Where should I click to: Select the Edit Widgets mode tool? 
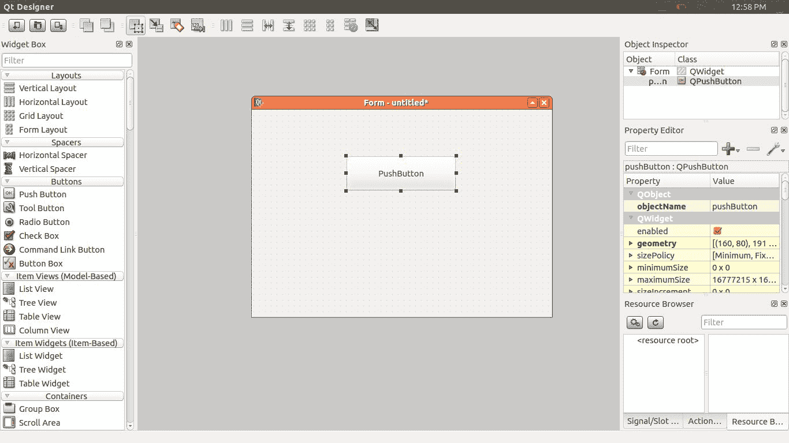tap(136, 25)
